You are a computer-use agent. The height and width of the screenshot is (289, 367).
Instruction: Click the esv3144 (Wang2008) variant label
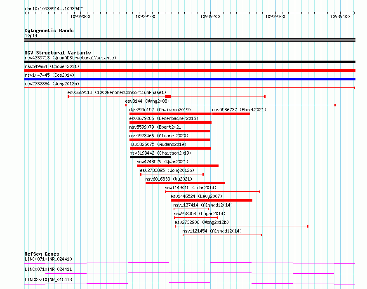147,101
